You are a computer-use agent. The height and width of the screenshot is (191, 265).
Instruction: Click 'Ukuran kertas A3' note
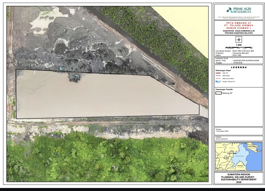point(222,139)
